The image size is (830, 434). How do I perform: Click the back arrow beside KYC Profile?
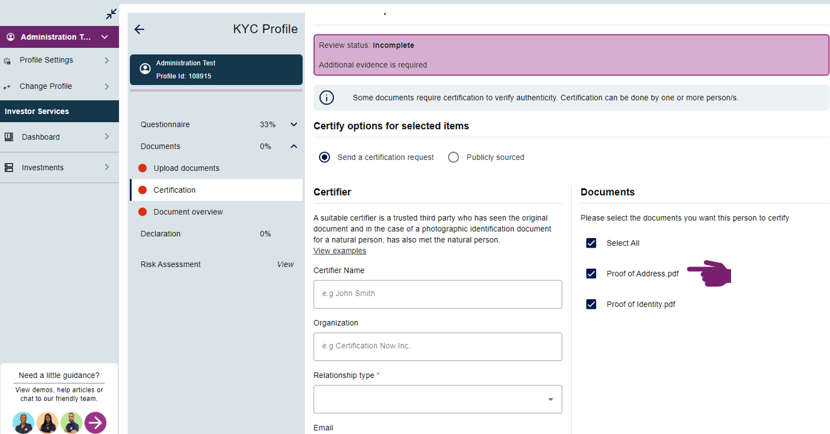coord(139,30)
